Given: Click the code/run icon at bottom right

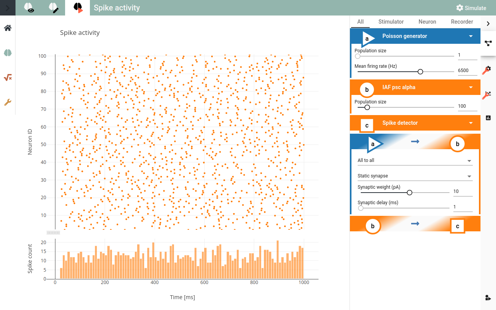Looking at the screenshot, I should point(488,298).
